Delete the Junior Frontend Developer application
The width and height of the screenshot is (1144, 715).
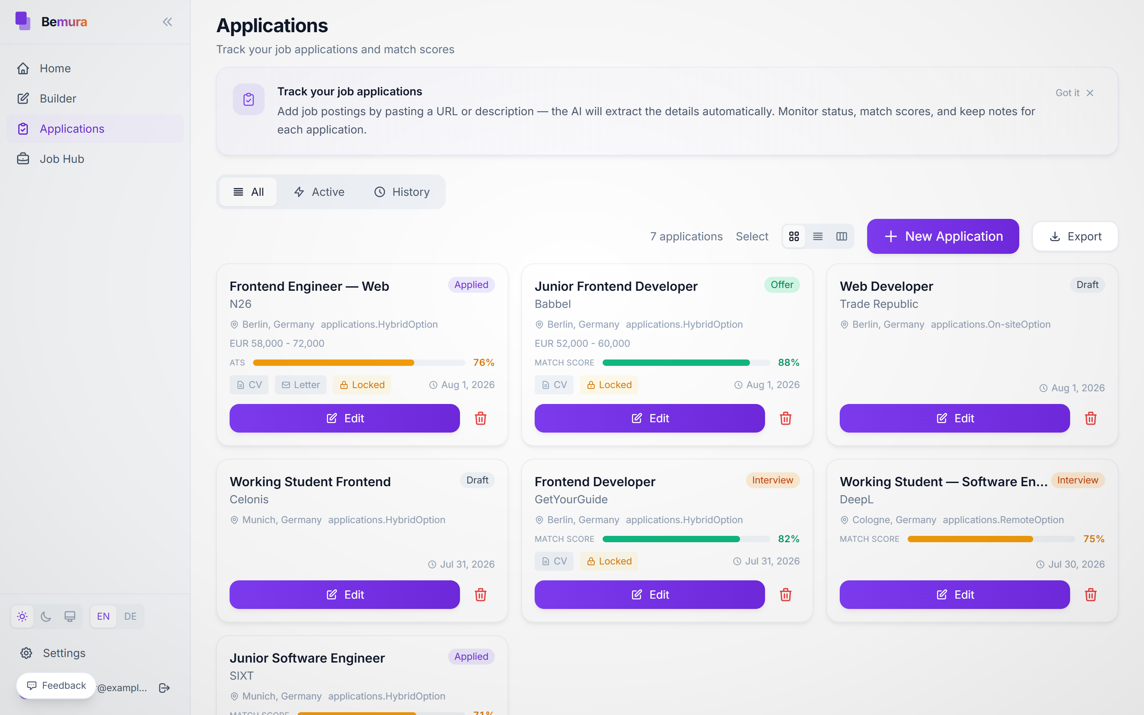coord(785,418)
